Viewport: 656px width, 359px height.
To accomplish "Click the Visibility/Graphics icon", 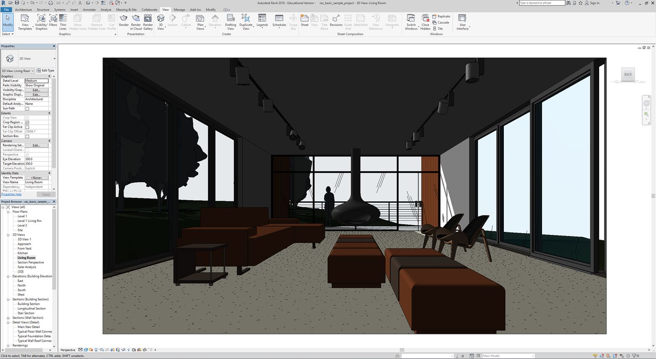I will pos(41,18).
